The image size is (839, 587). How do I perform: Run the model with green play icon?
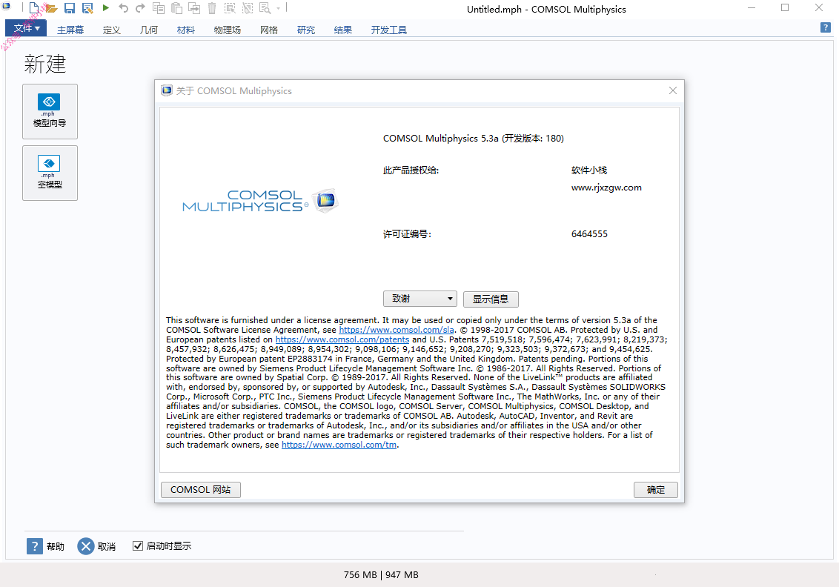click(x=106, y=7)
